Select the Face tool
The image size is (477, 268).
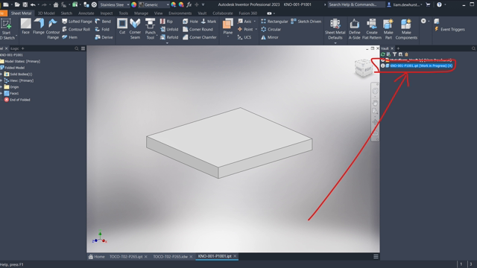pos(26,26)
